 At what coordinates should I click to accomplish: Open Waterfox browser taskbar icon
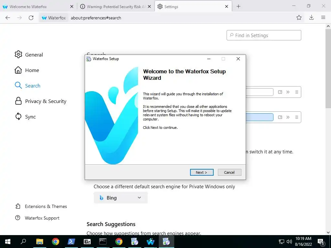tap(150, 242)
